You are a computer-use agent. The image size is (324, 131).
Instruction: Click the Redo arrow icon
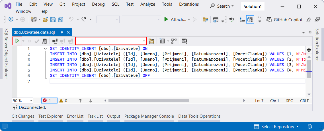click(84, 19)
